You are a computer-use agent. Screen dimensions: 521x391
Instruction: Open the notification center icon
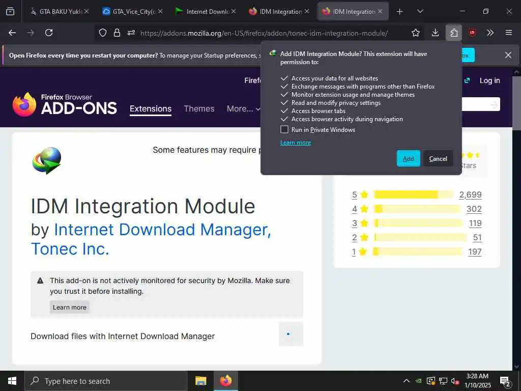pyautogui.click(x=505, y=381)
